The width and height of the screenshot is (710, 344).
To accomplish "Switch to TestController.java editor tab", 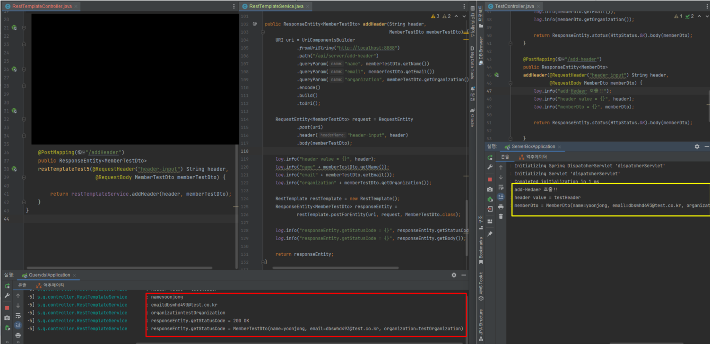I will point(514,7).
